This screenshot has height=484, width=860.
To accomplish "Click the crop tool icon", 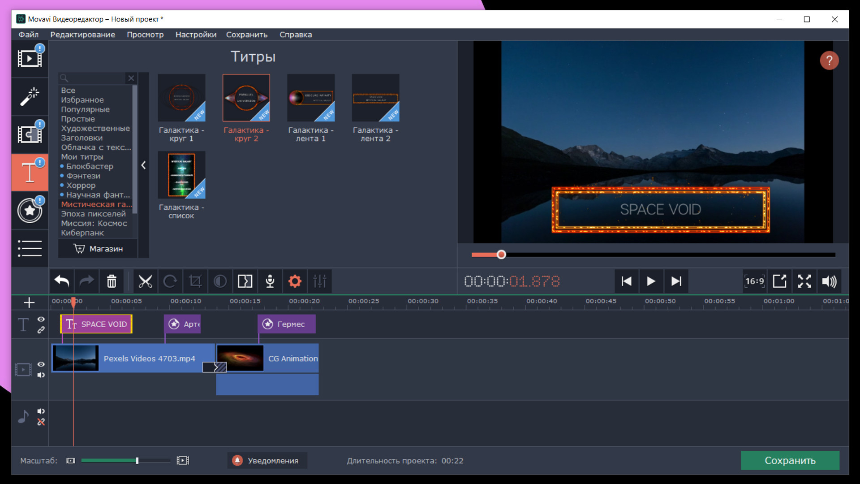I will coord(195,281).
